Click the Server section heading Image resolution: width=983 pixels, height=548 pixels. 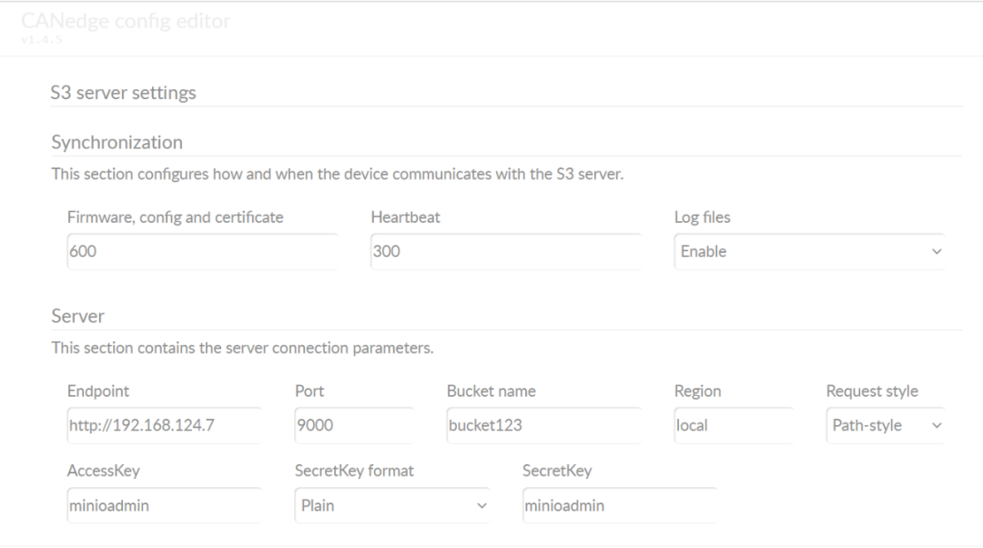click(x=77, y=316)
